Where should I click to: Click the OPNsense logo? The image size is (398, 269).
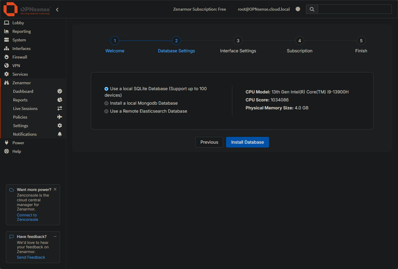click(10, 9)
